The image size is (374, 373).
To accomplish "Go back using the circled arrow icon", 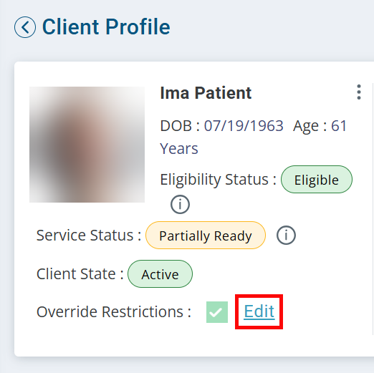I will coord(25,27).
